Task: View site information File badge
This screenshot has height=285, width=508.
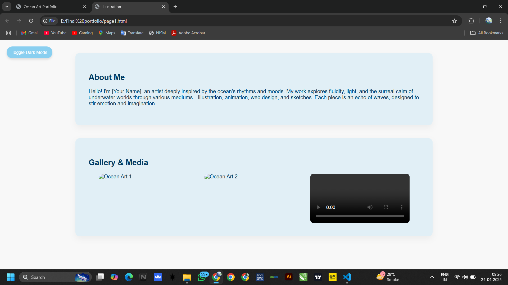Action: coord(49,21)
